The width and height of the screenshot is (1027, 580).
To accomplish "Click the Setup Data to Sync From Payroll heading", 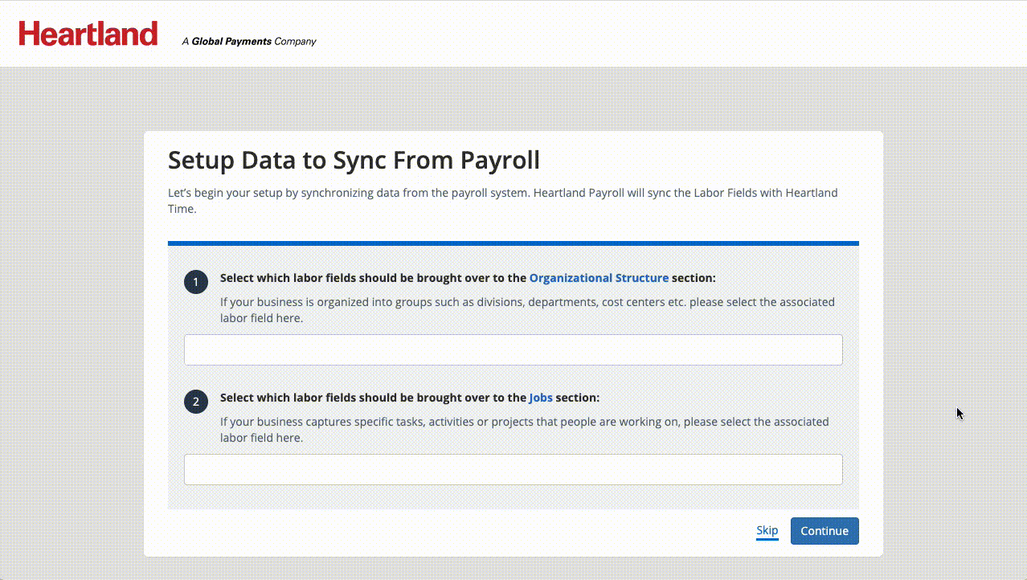I will click(354, 160).
